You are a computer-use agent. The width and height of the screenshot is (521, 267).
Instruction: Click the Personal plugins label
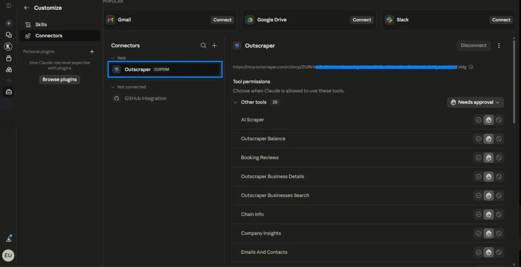pos(39,51)
